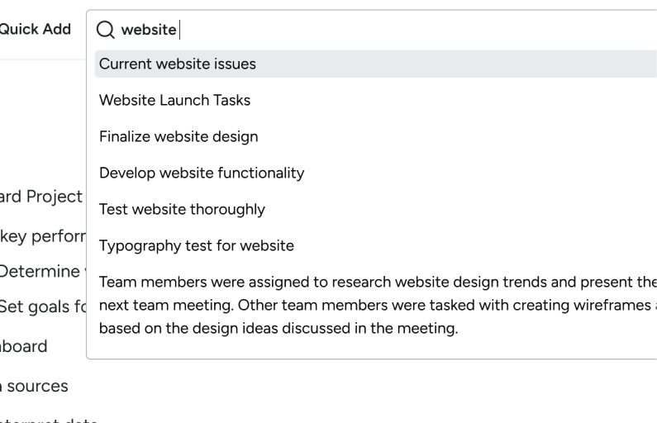The image size is (657, 423).
Task: Open the item ending in "sources"
Action: (x=35, y=385)
